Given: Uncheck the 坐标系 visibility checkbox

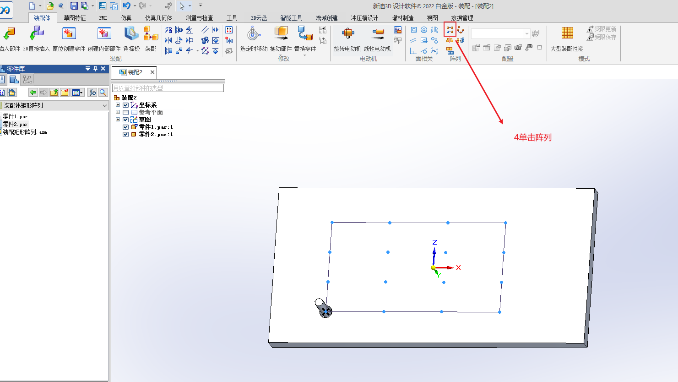Looking at the screenshot, I should tap(126, 105).
